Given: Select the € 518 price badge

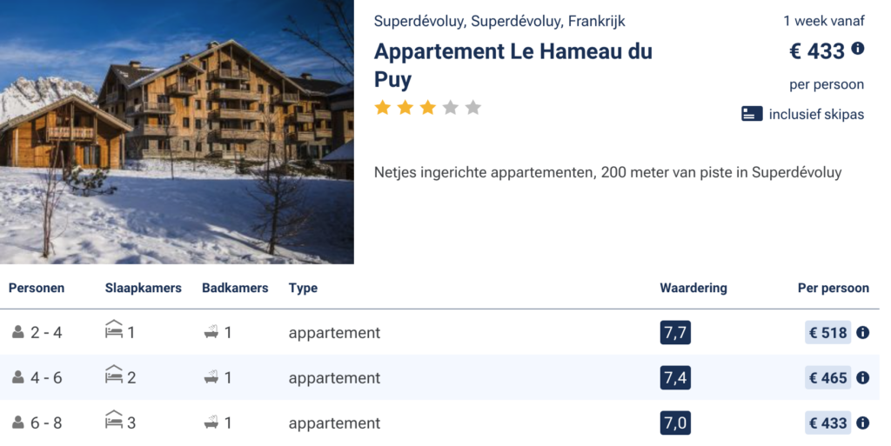Looking at the screenshot, I should [827, 332].
